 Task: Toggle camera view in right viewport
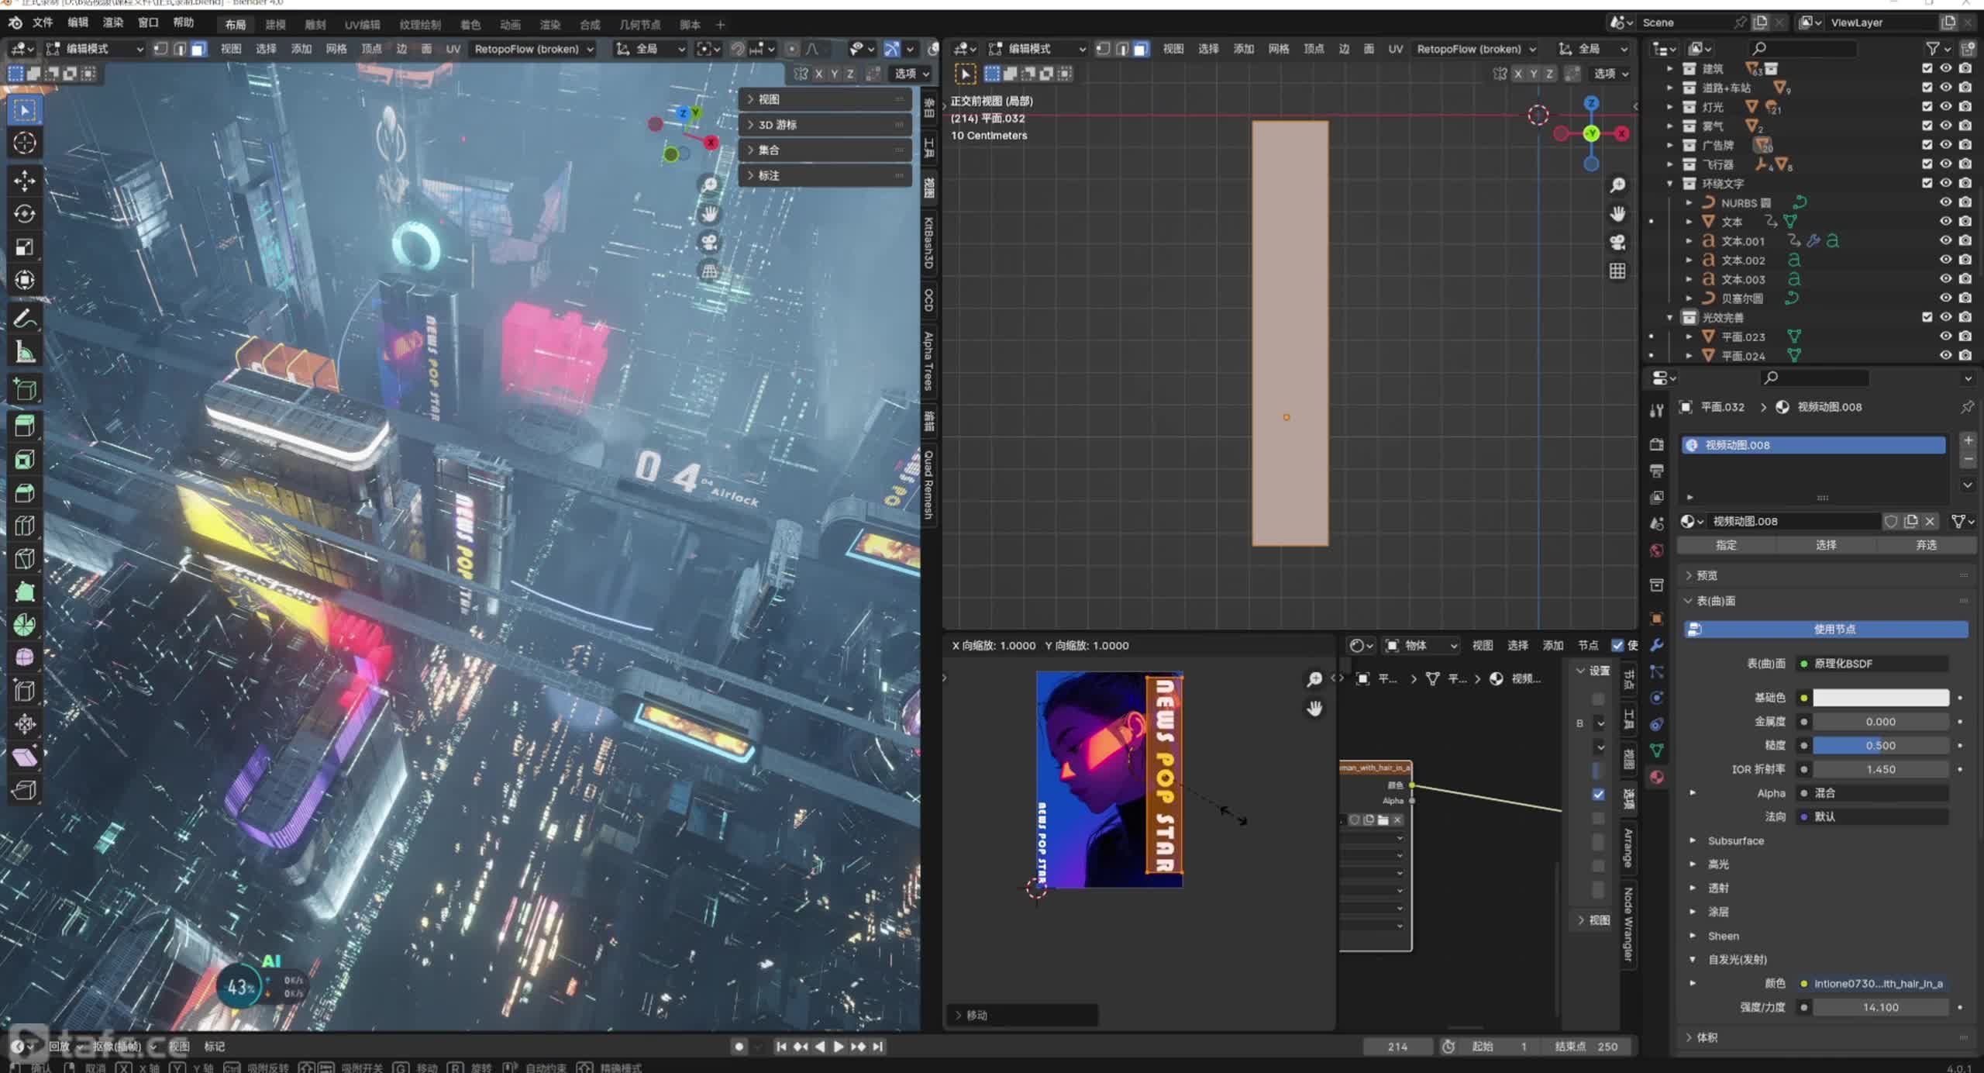[1617, 243]
